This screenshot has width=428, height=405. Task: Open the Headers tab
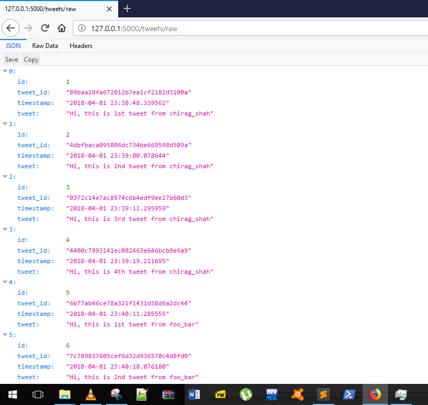click(81, 46)
